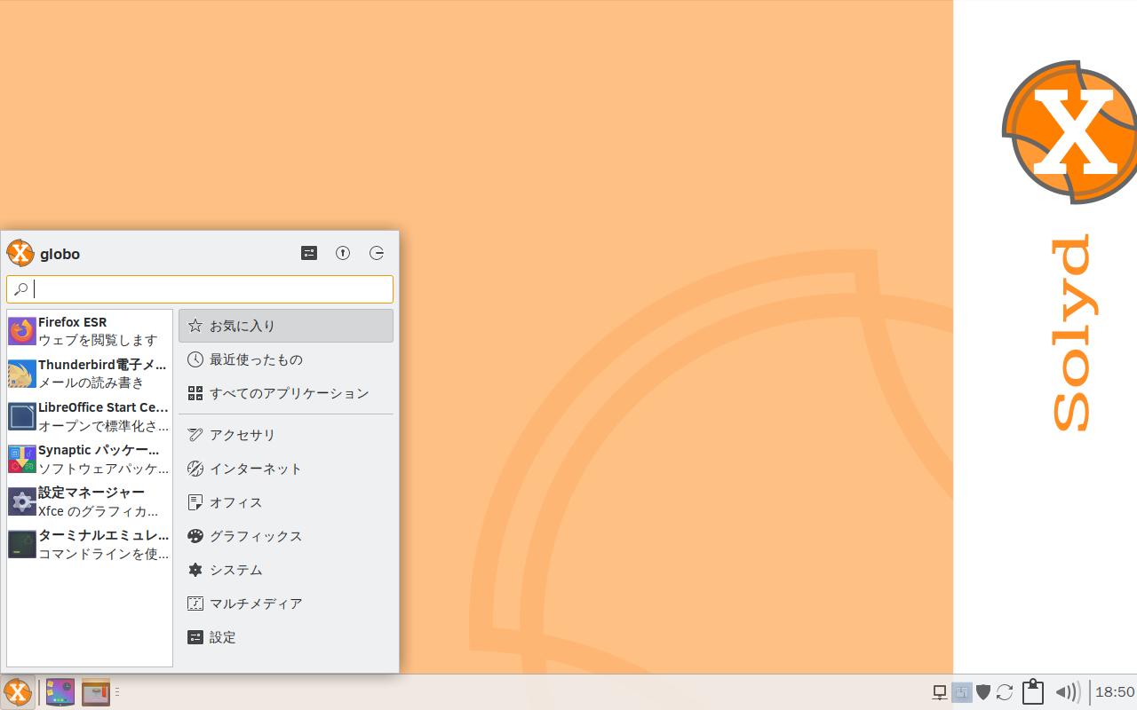Viewport: 1137px width, 710px height.
Task: Expand the インターネット category
Action: (285, 469)
